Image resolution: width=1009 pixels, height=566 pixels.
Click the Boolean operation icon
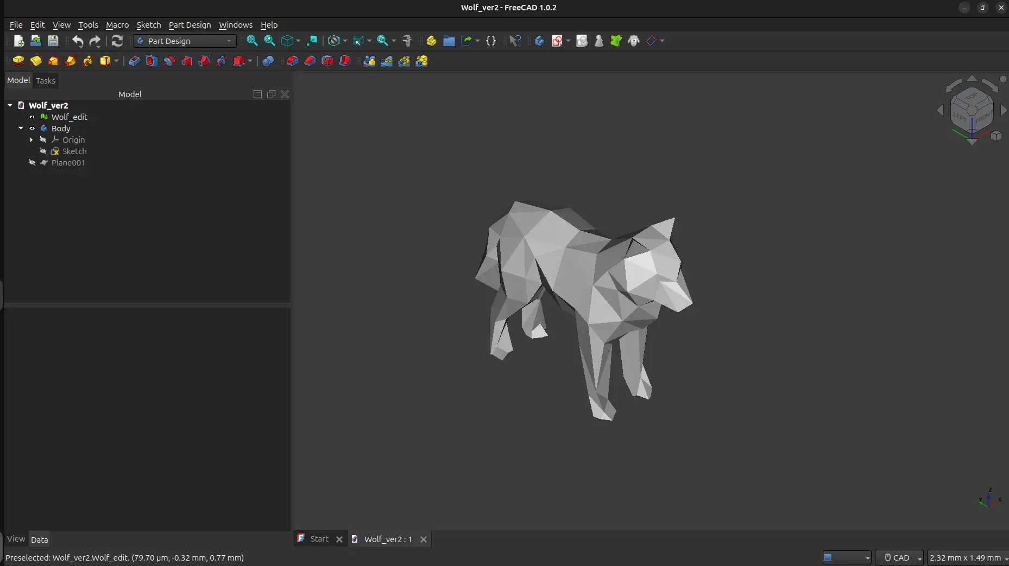268,61
